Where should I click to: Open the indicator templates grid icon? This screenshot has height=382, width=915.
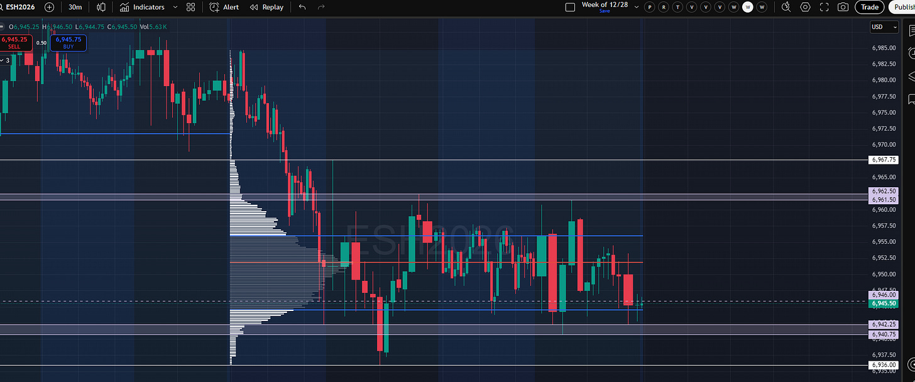coord(191,7)
